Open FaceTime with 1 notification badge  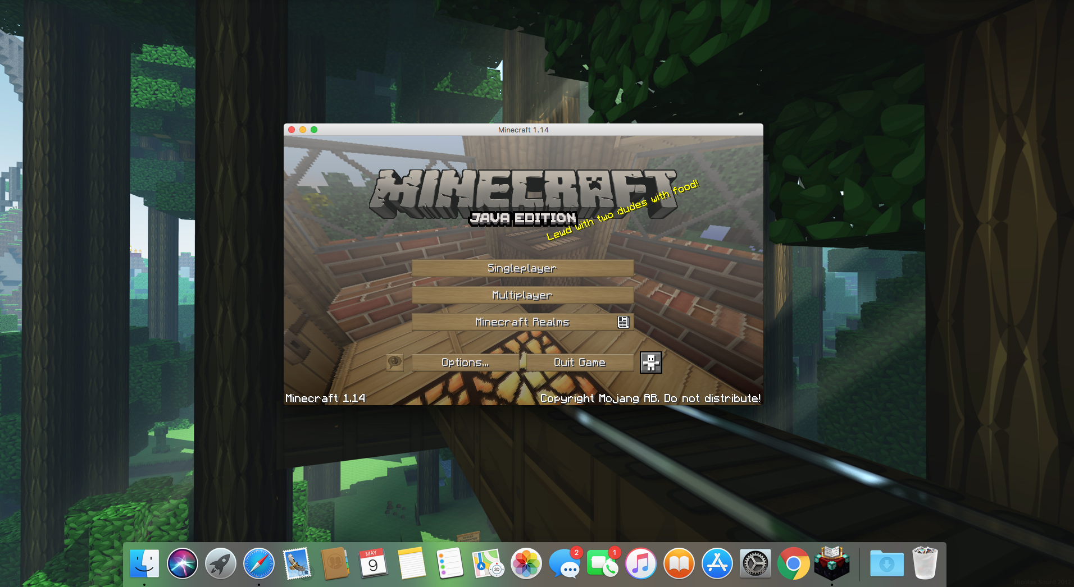coord(603,563)
